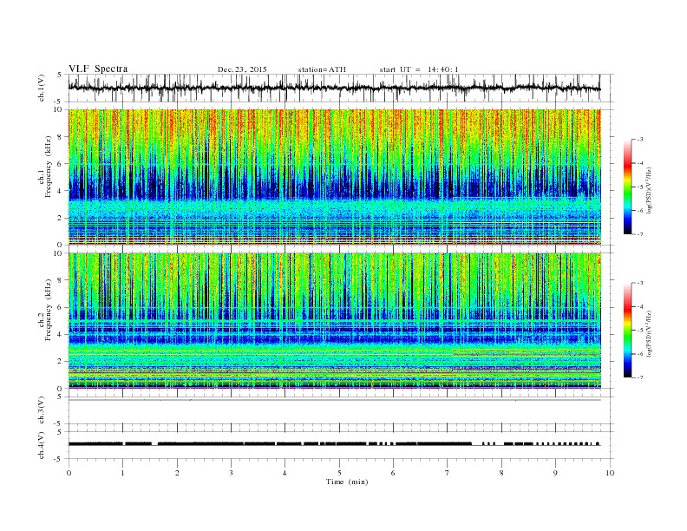Click the "9" tick on the Time axis
Image resolution: width=687 pixels, height=531 pixels.
[555, 473]
